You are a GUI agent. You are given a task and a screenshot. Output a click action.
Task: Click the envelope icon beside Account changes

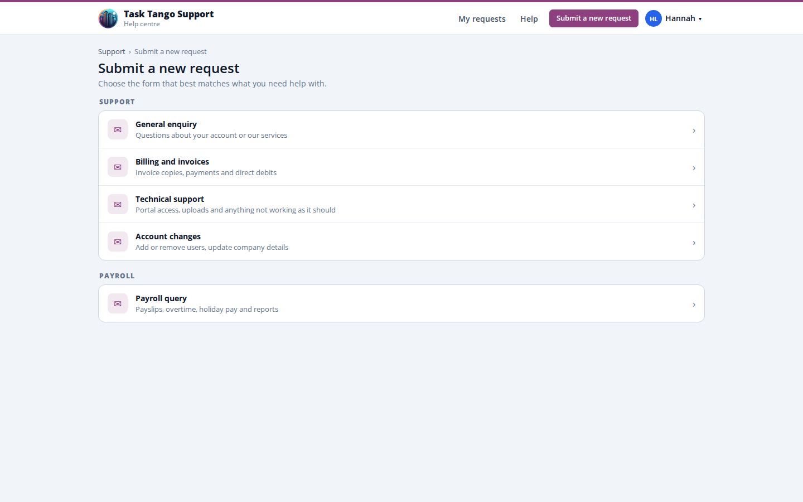pos(118,242)
